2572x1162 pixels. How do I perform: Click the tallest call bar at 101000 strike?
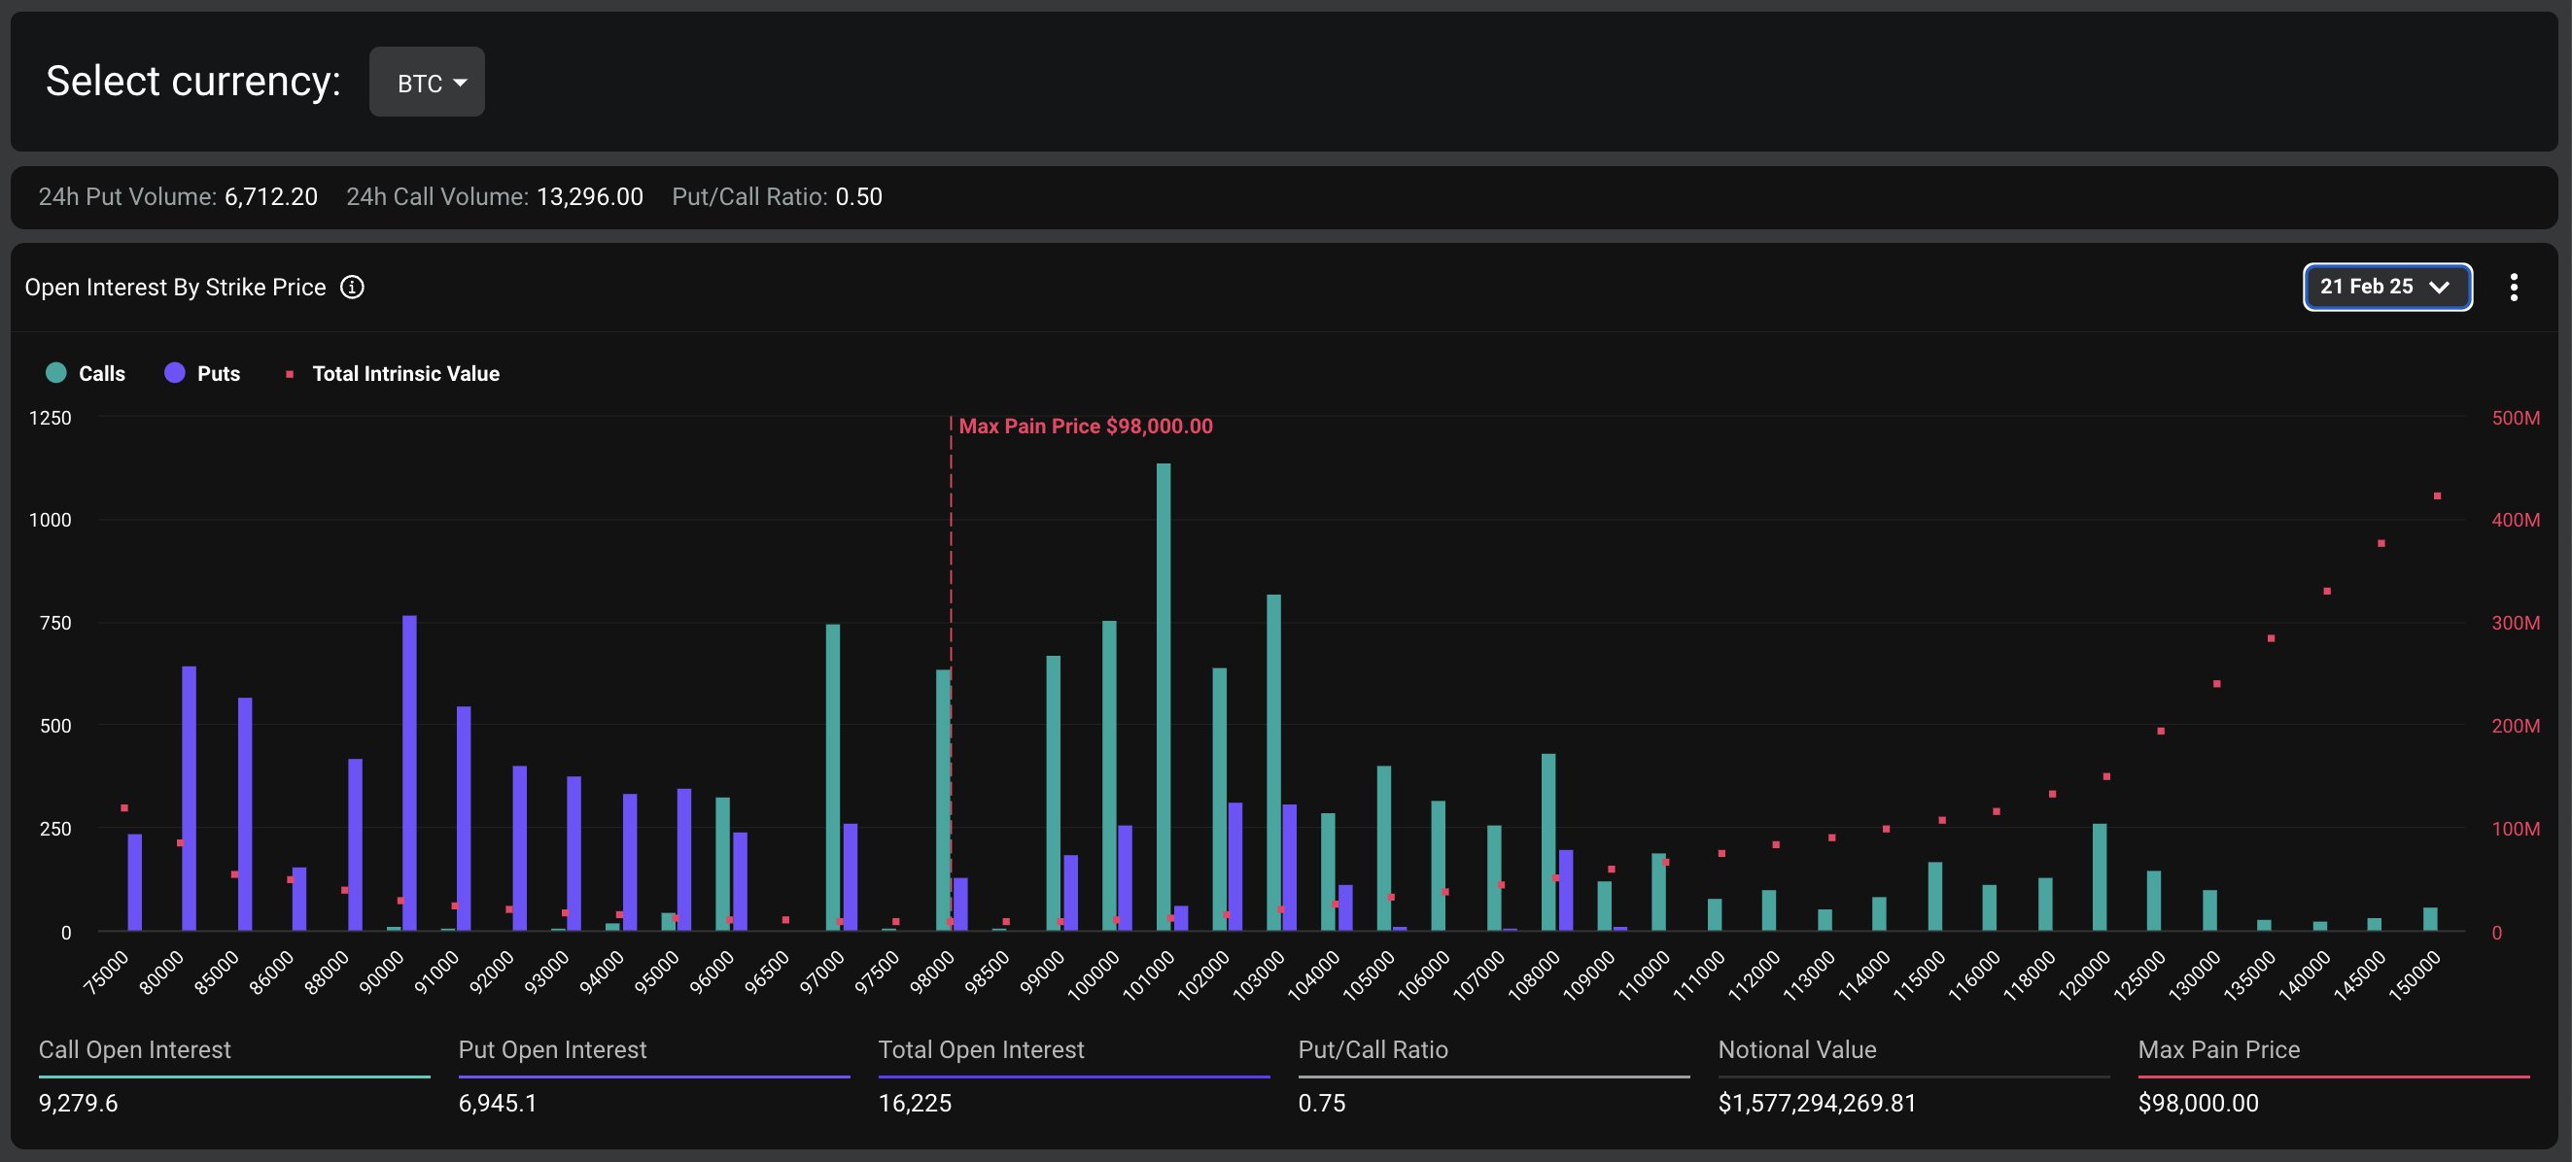(1164, 699)
